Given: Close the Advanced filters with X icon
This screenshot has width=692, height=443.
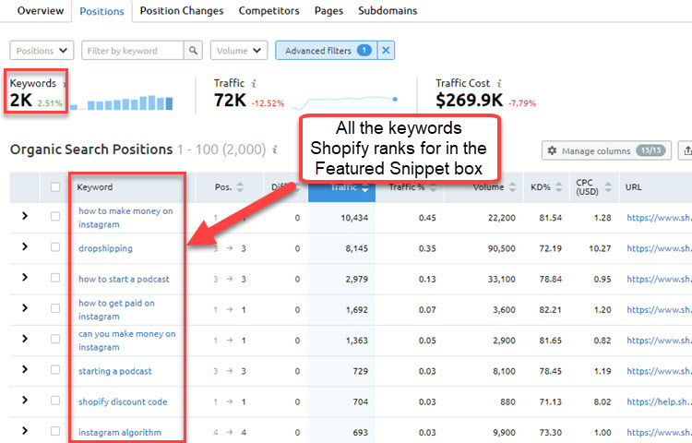Looking at the screenshot, I should click(x=387, y=51).
